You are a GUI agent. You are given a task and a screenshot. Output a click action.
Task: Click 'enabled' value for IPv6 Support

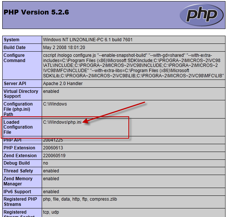(x=51, y=192)
